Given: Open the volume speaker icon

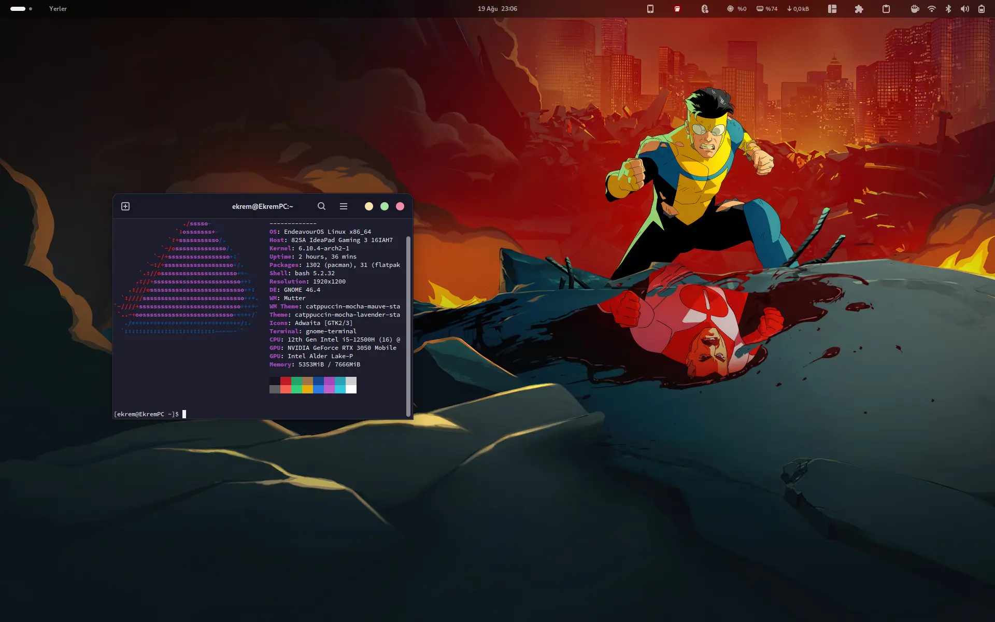Looking at the screenshot, I should pos(965,9).
